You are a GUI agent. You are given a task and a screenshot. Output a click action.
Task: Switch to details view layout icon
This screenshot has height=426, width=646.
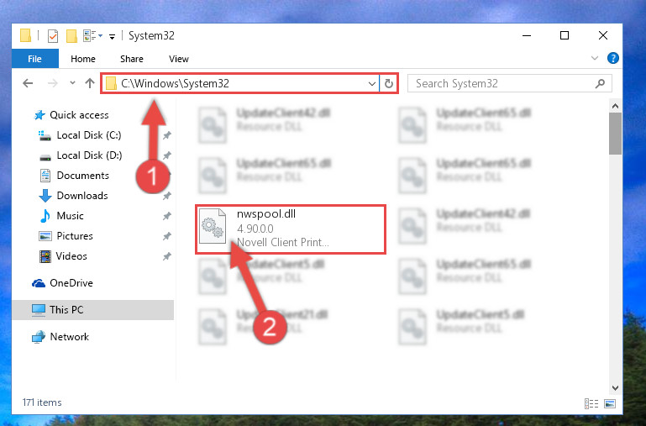591,403
